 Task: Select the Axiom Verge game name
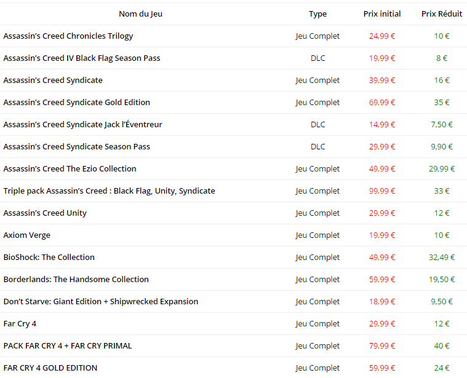pos(27,235)
